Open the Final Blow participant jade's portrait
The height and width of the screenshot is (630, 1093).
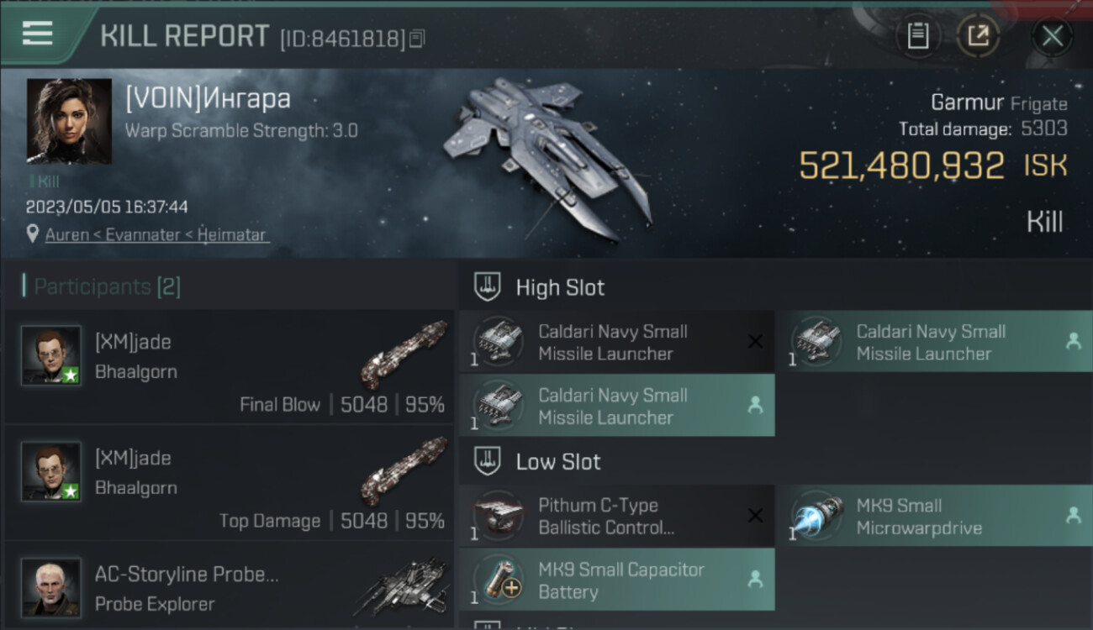(x=51, y=355)
